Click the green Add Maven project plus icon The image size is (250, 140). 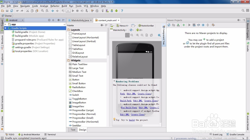[184, 25]
